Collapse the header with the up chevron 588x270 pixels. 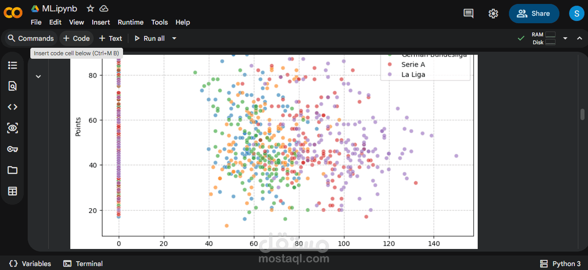point(579,39)
